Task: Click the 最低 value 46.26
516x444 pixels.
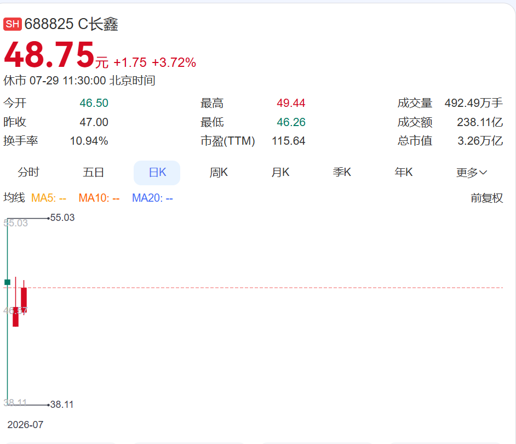Action: (x=291, y=122)
